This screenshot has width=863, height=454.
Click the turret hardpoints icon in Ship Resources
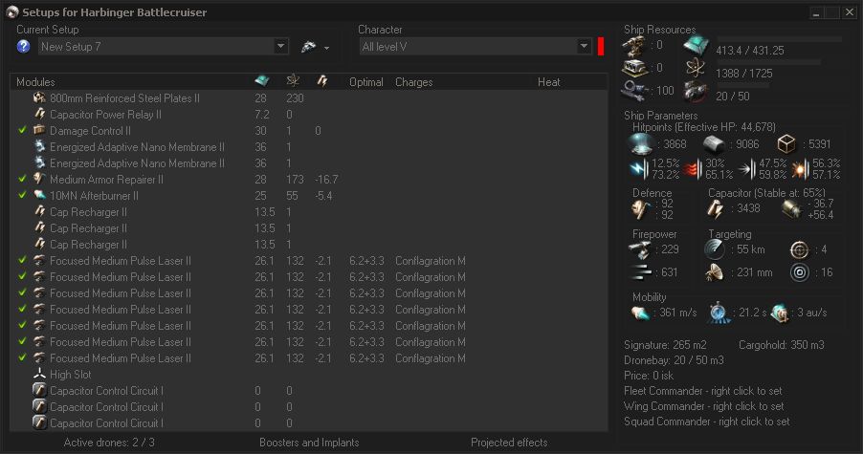(634, 45)
